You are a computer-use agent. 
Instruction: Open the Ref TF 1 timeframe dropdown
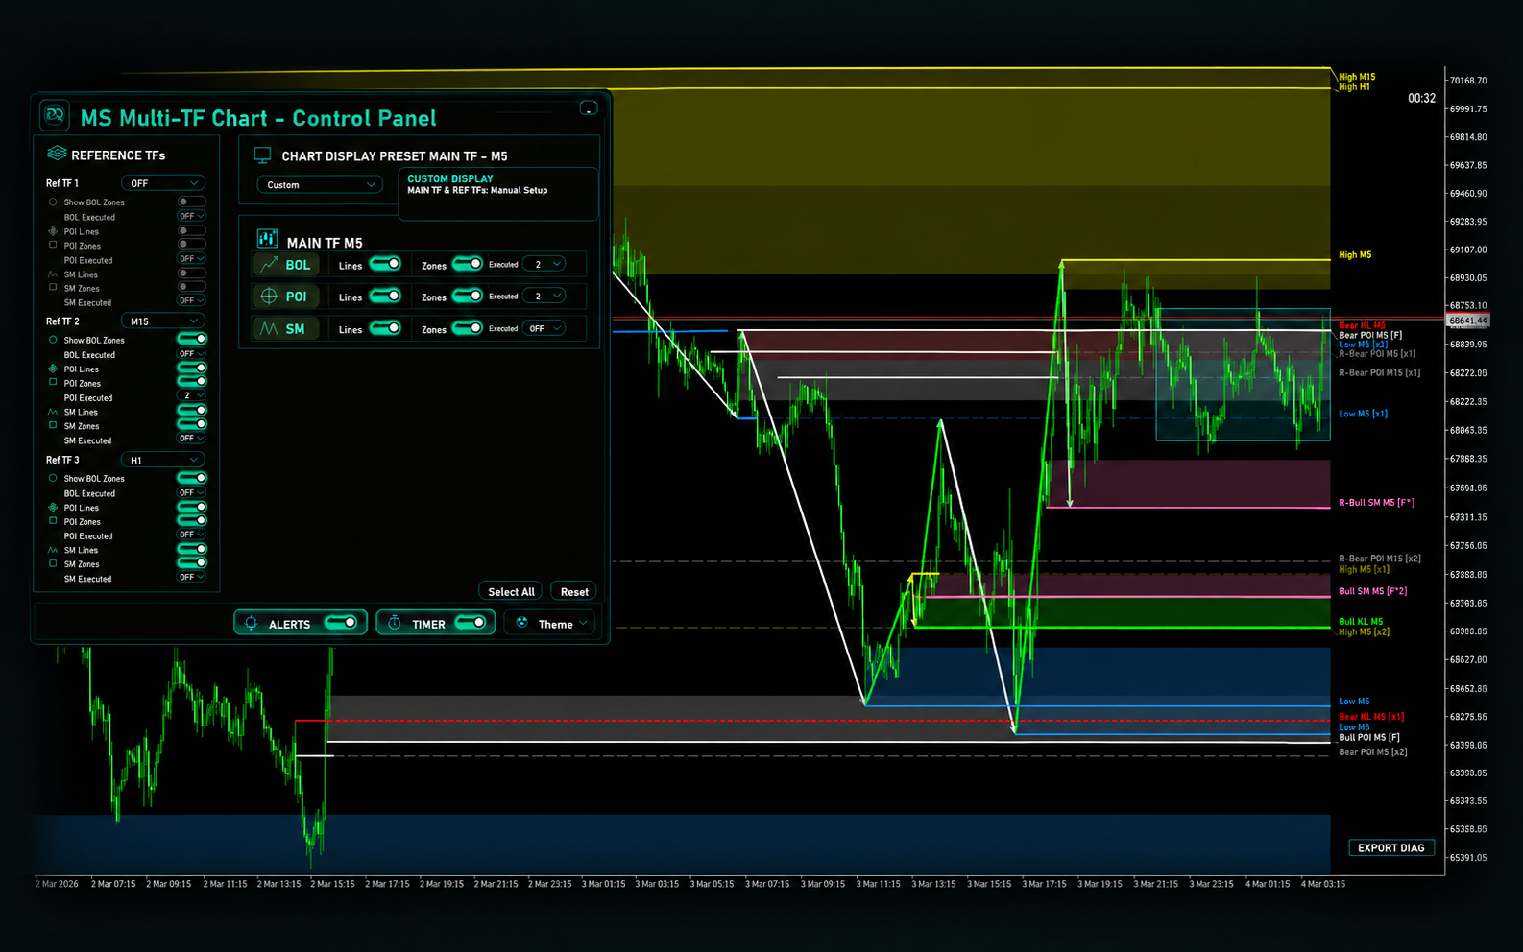click(x=163, y=182)
